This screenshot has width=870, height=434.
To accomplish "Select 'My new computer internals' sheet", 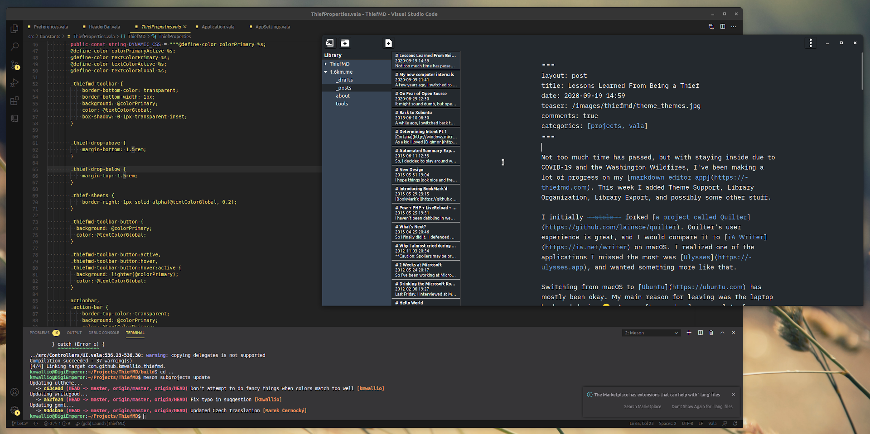I will coord(426,79).
